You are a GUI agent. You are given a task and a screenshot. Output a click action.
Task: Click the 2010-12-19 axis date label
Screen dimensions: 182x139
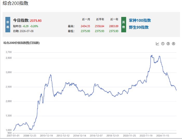[x=46, y=136]
